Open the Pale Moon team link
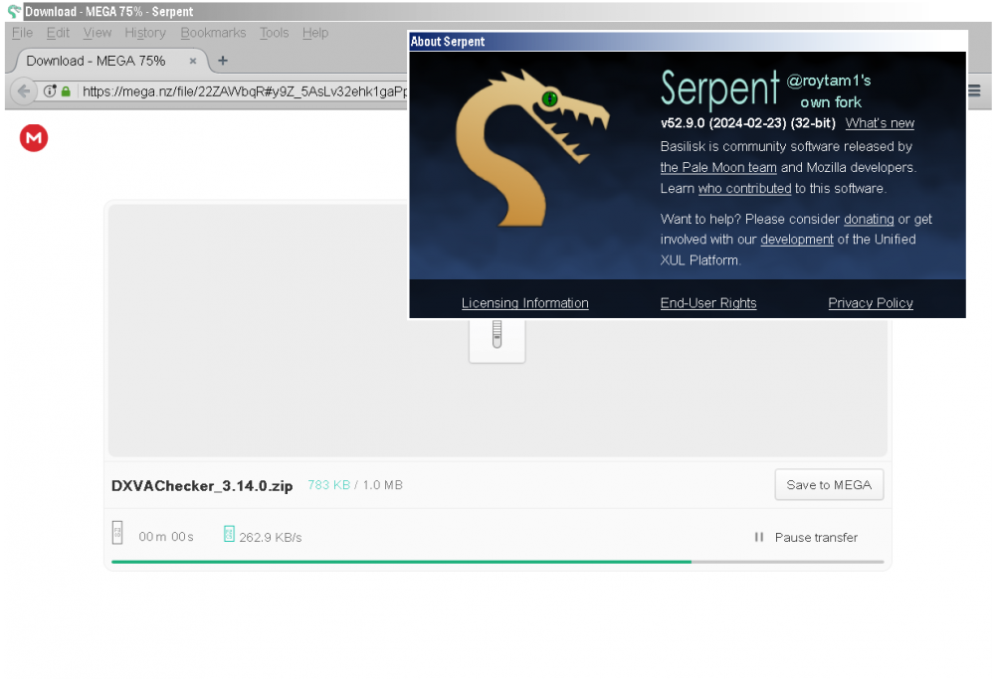Viewport: 995px width, 679px height. pyautogui.click(x=718, y=167)
